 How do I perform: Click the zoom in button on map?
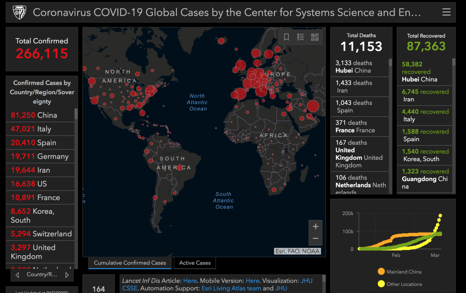coord(315,226)
